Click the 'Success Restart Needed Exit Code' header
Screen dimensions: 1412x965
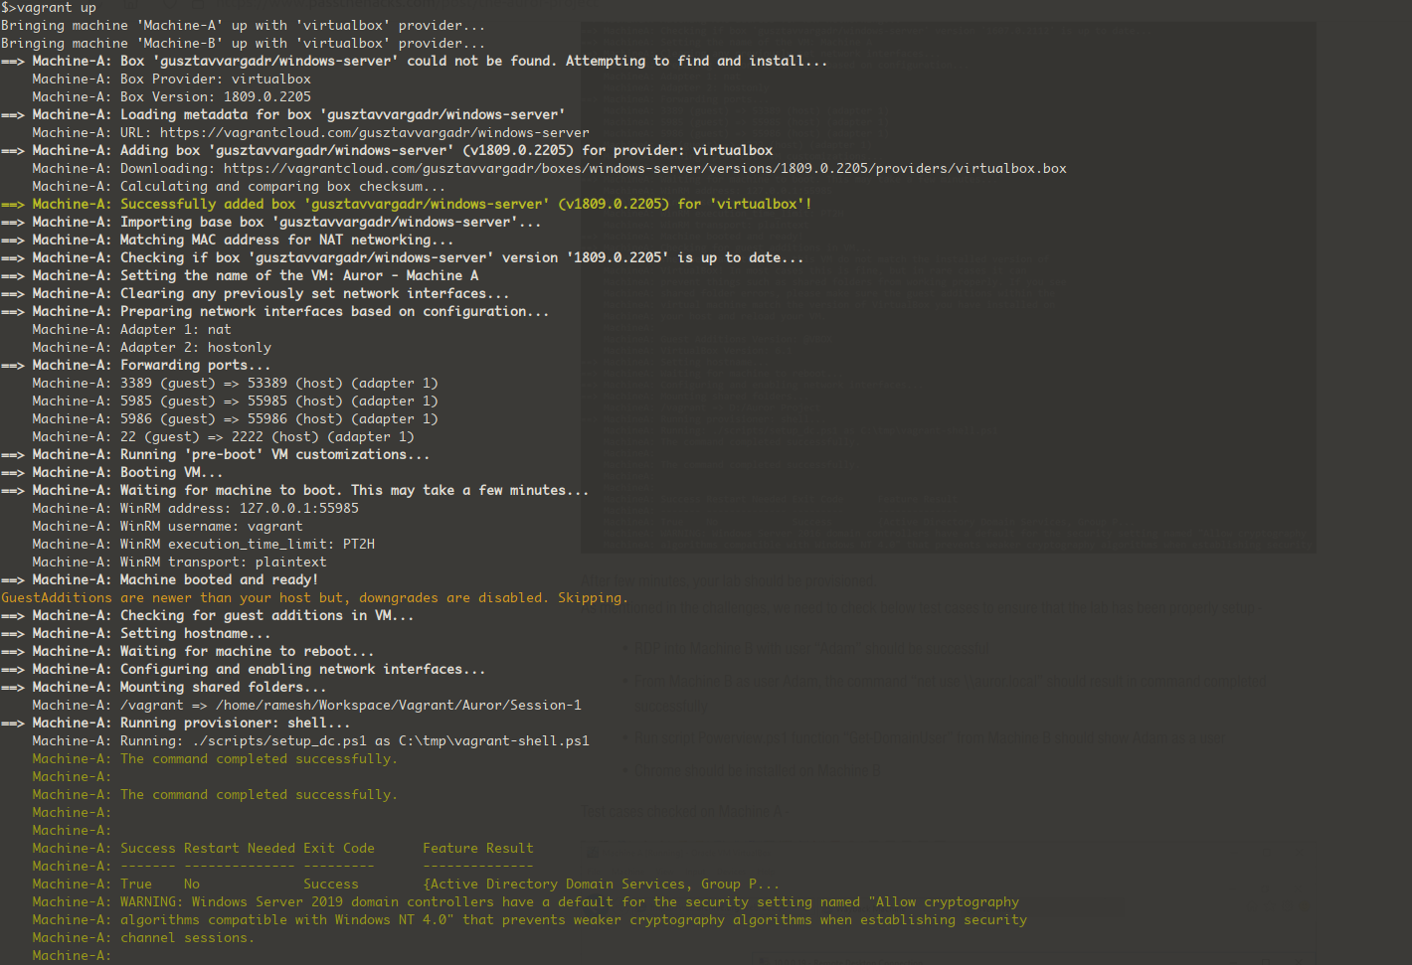click(247, 849)
